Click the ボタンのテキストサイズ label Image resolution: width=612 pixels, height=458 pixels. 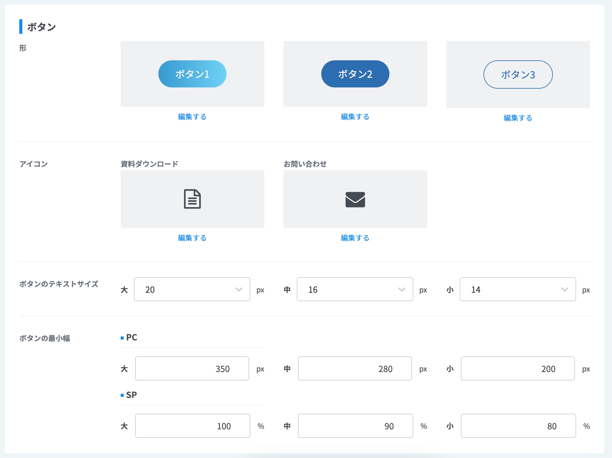[59, 284]
